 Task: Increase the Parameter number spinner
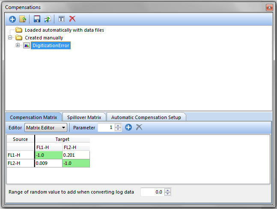click(118, 125)
